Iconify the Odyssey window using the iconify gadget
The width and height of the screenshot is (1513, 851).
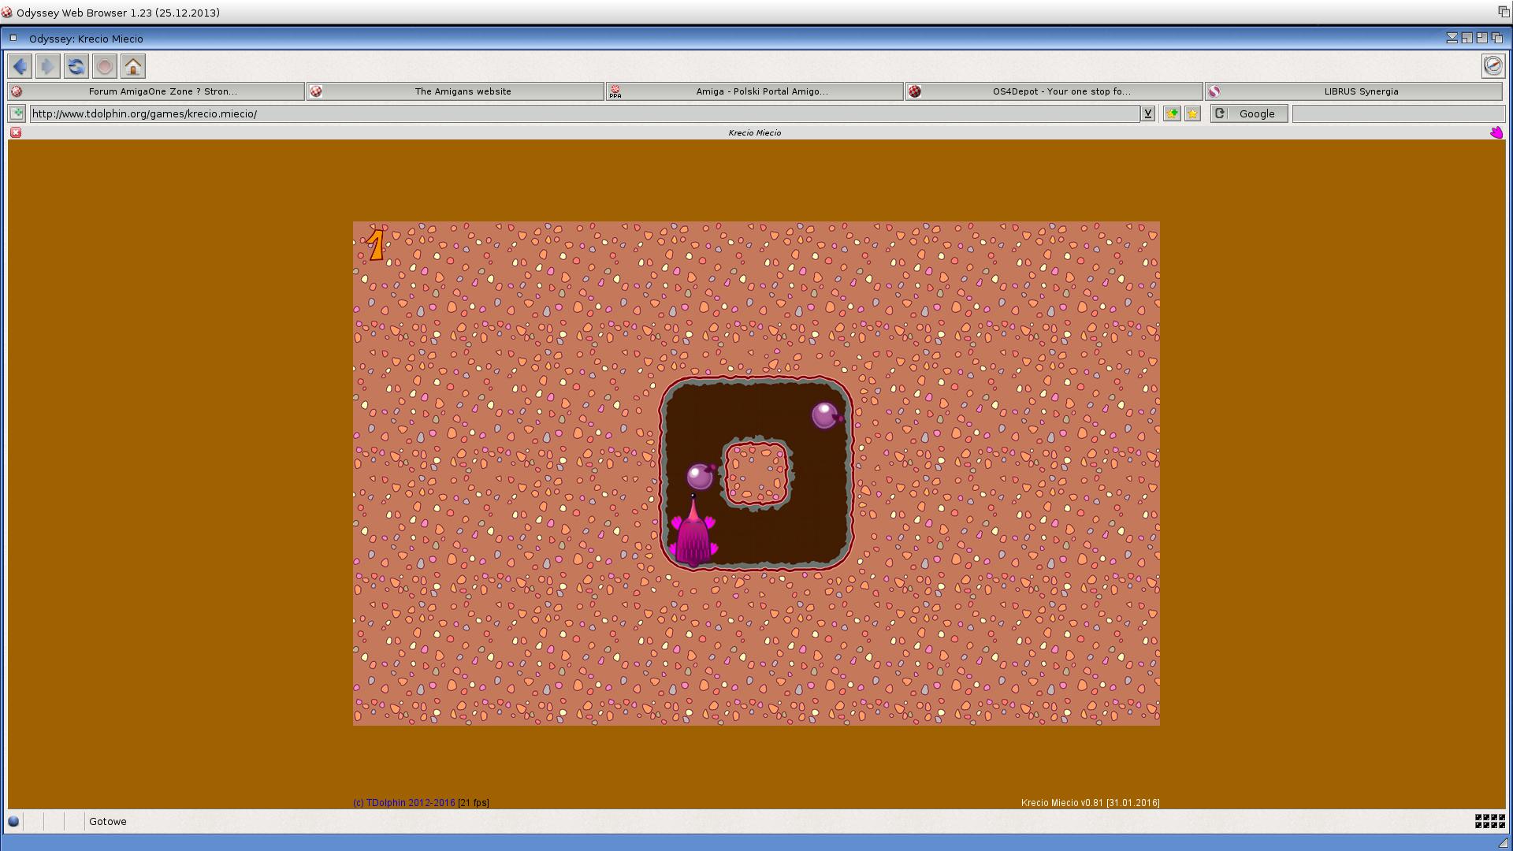(x=1452, y=38)
